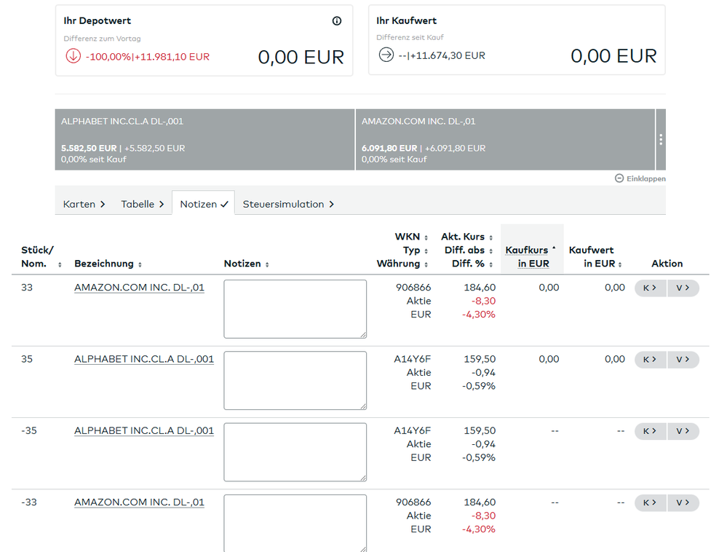The height and width of the screenshot is (552, 727).
Task: Click the red down-arrow circle icon
Action: [73, 56]
